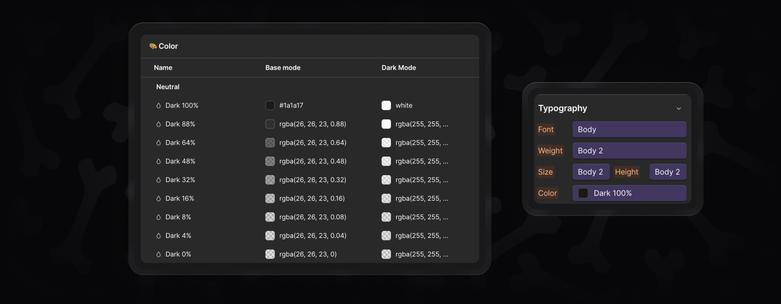Image resolution: width=781 pixels, height=304 pixels.
Task: Select the droplet icon beside Dark 100%
Action: [158, 105]
